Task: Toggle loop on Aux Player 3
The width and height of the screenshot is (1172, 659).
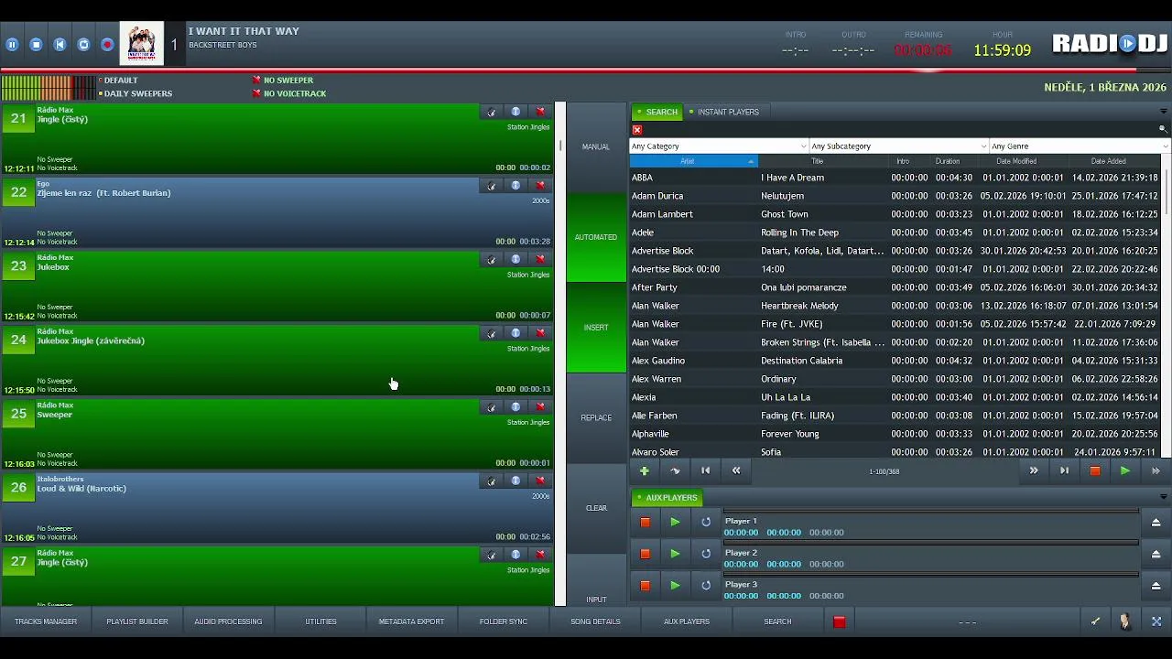Action: 706,586
